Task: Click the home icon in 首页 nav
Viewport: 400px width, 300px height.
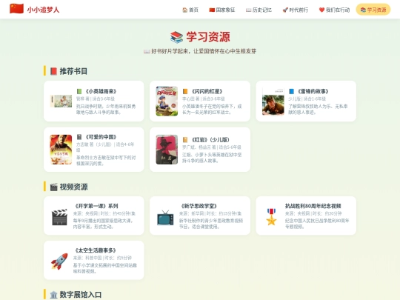Action: pyautogui.click(x=185, y=10)
